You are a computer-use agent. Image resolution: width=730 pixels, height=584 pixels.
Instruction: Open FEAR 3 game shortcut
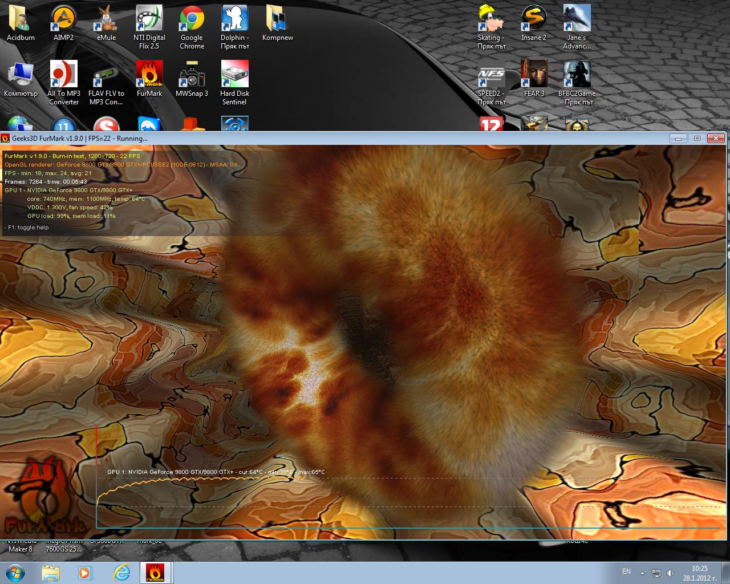click(534, 79)
